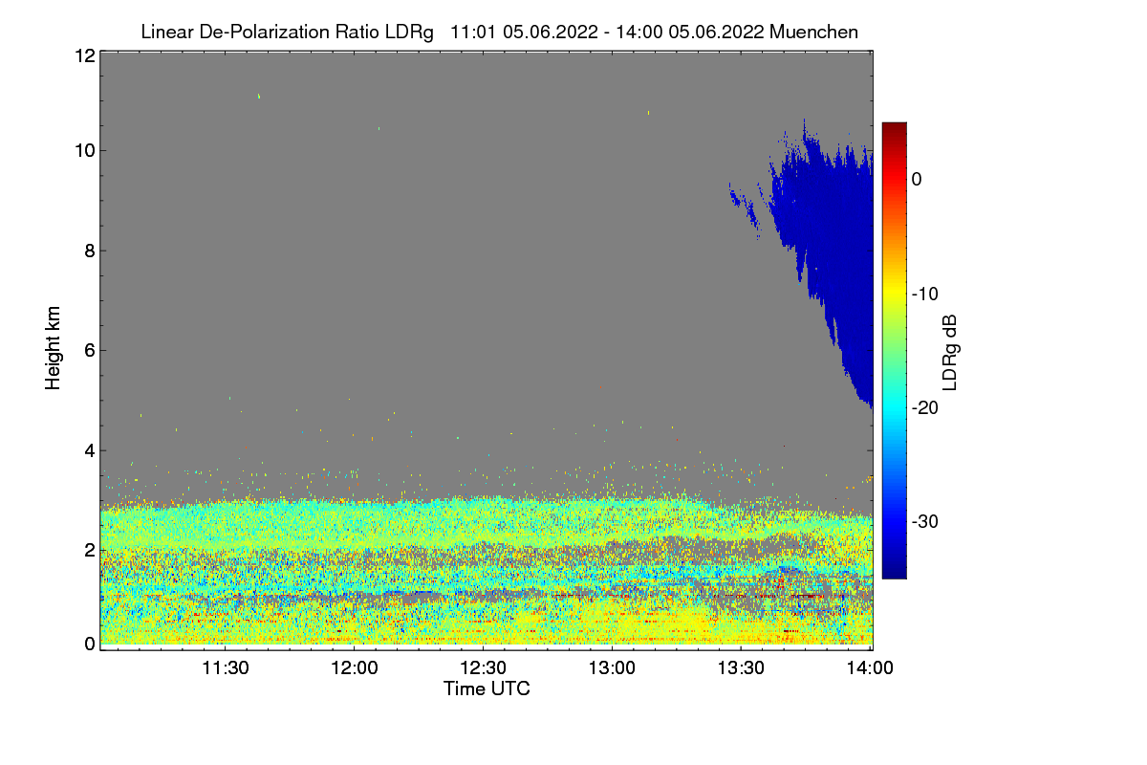Click the 'Time UTC' x-axis label
Image resolution: width=1147 pixels, height=765 pixels.
point(487,688)
